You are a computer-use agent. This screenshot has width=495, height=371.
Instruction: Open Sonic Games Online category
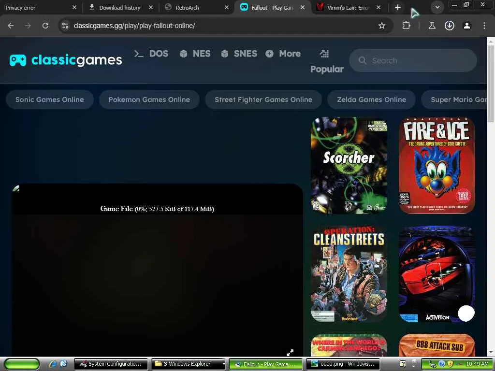click(50, 100)
